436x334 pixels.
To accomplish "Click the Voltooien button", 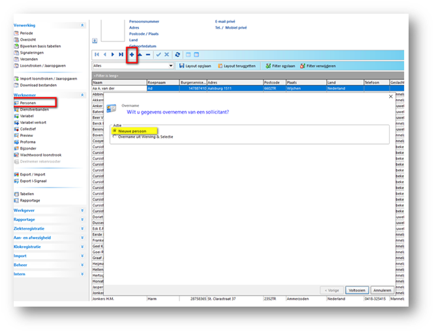I will coord(357,290).
